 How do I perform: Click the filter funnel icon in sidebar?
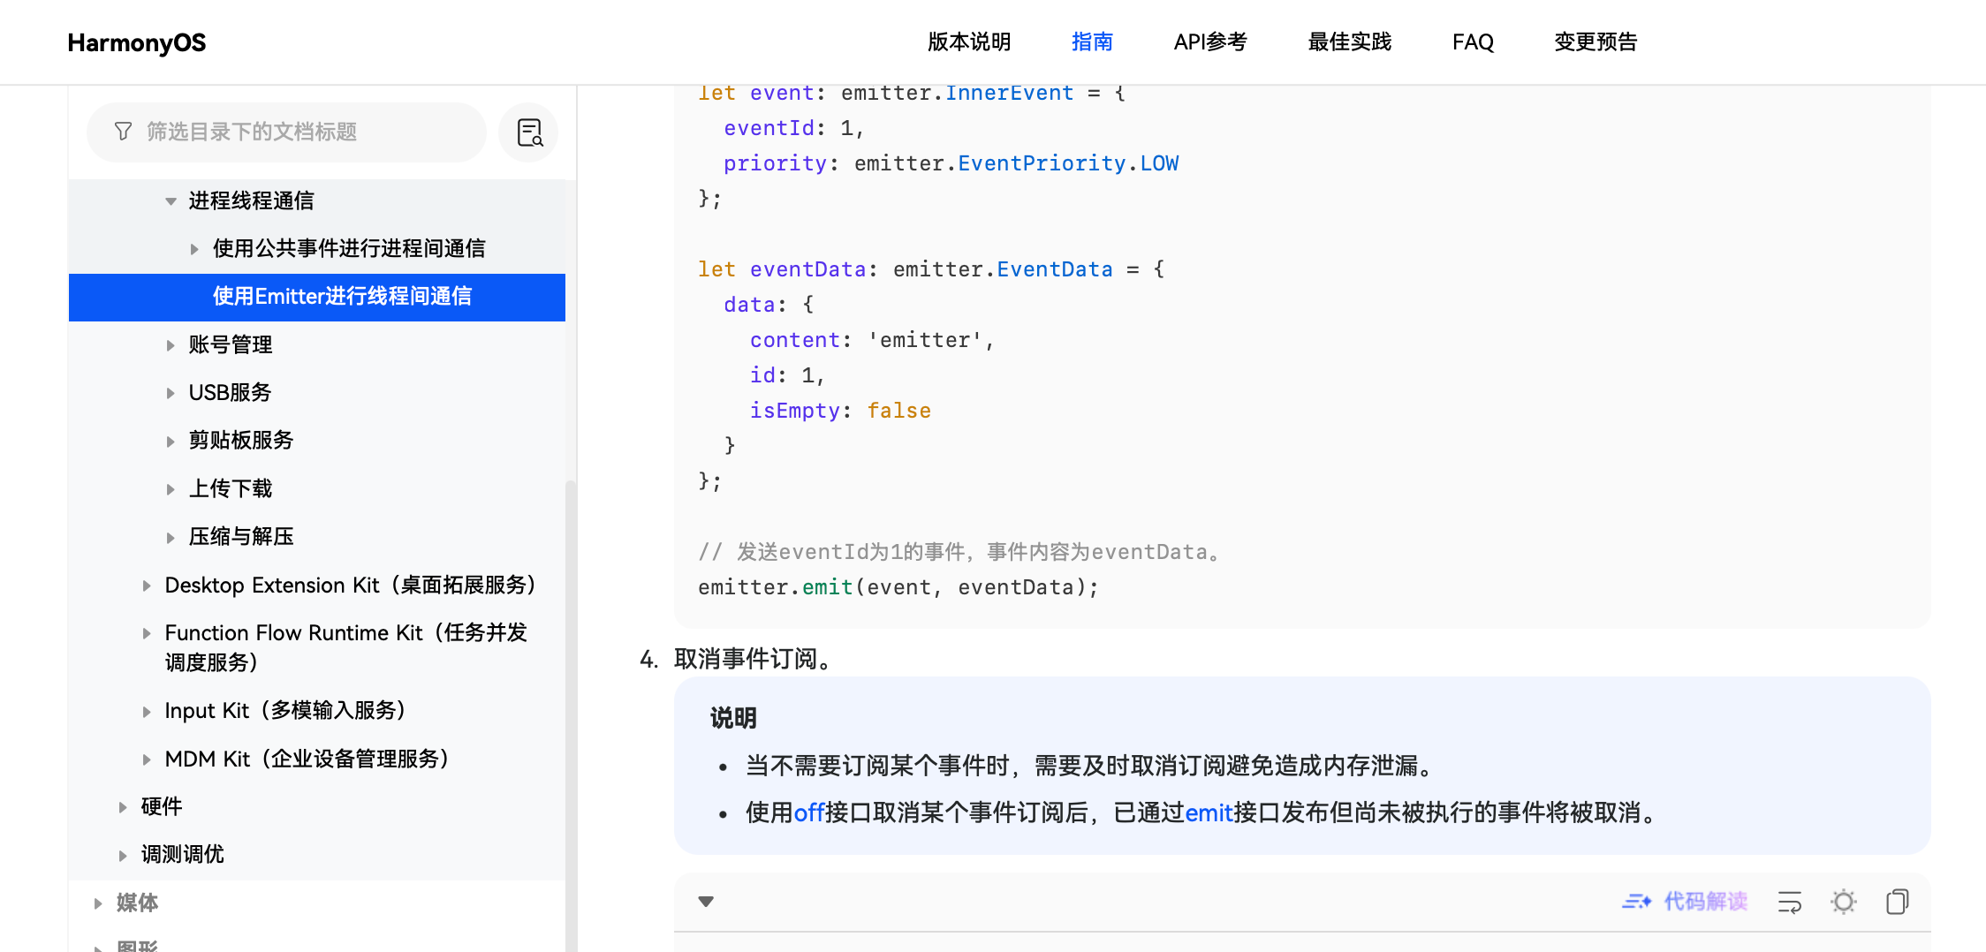tap(123, 132)
